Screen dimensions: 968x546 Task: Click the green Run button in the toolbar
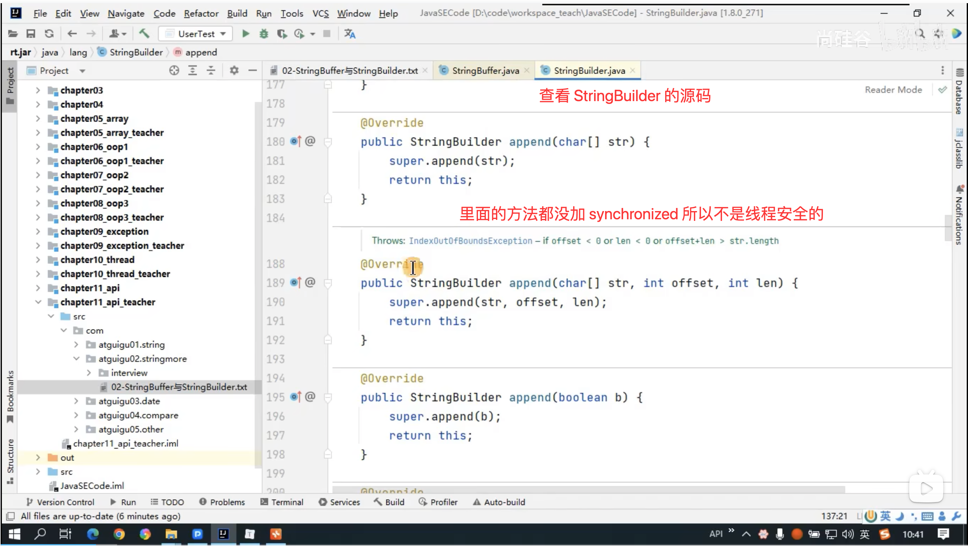coord(245,34)
